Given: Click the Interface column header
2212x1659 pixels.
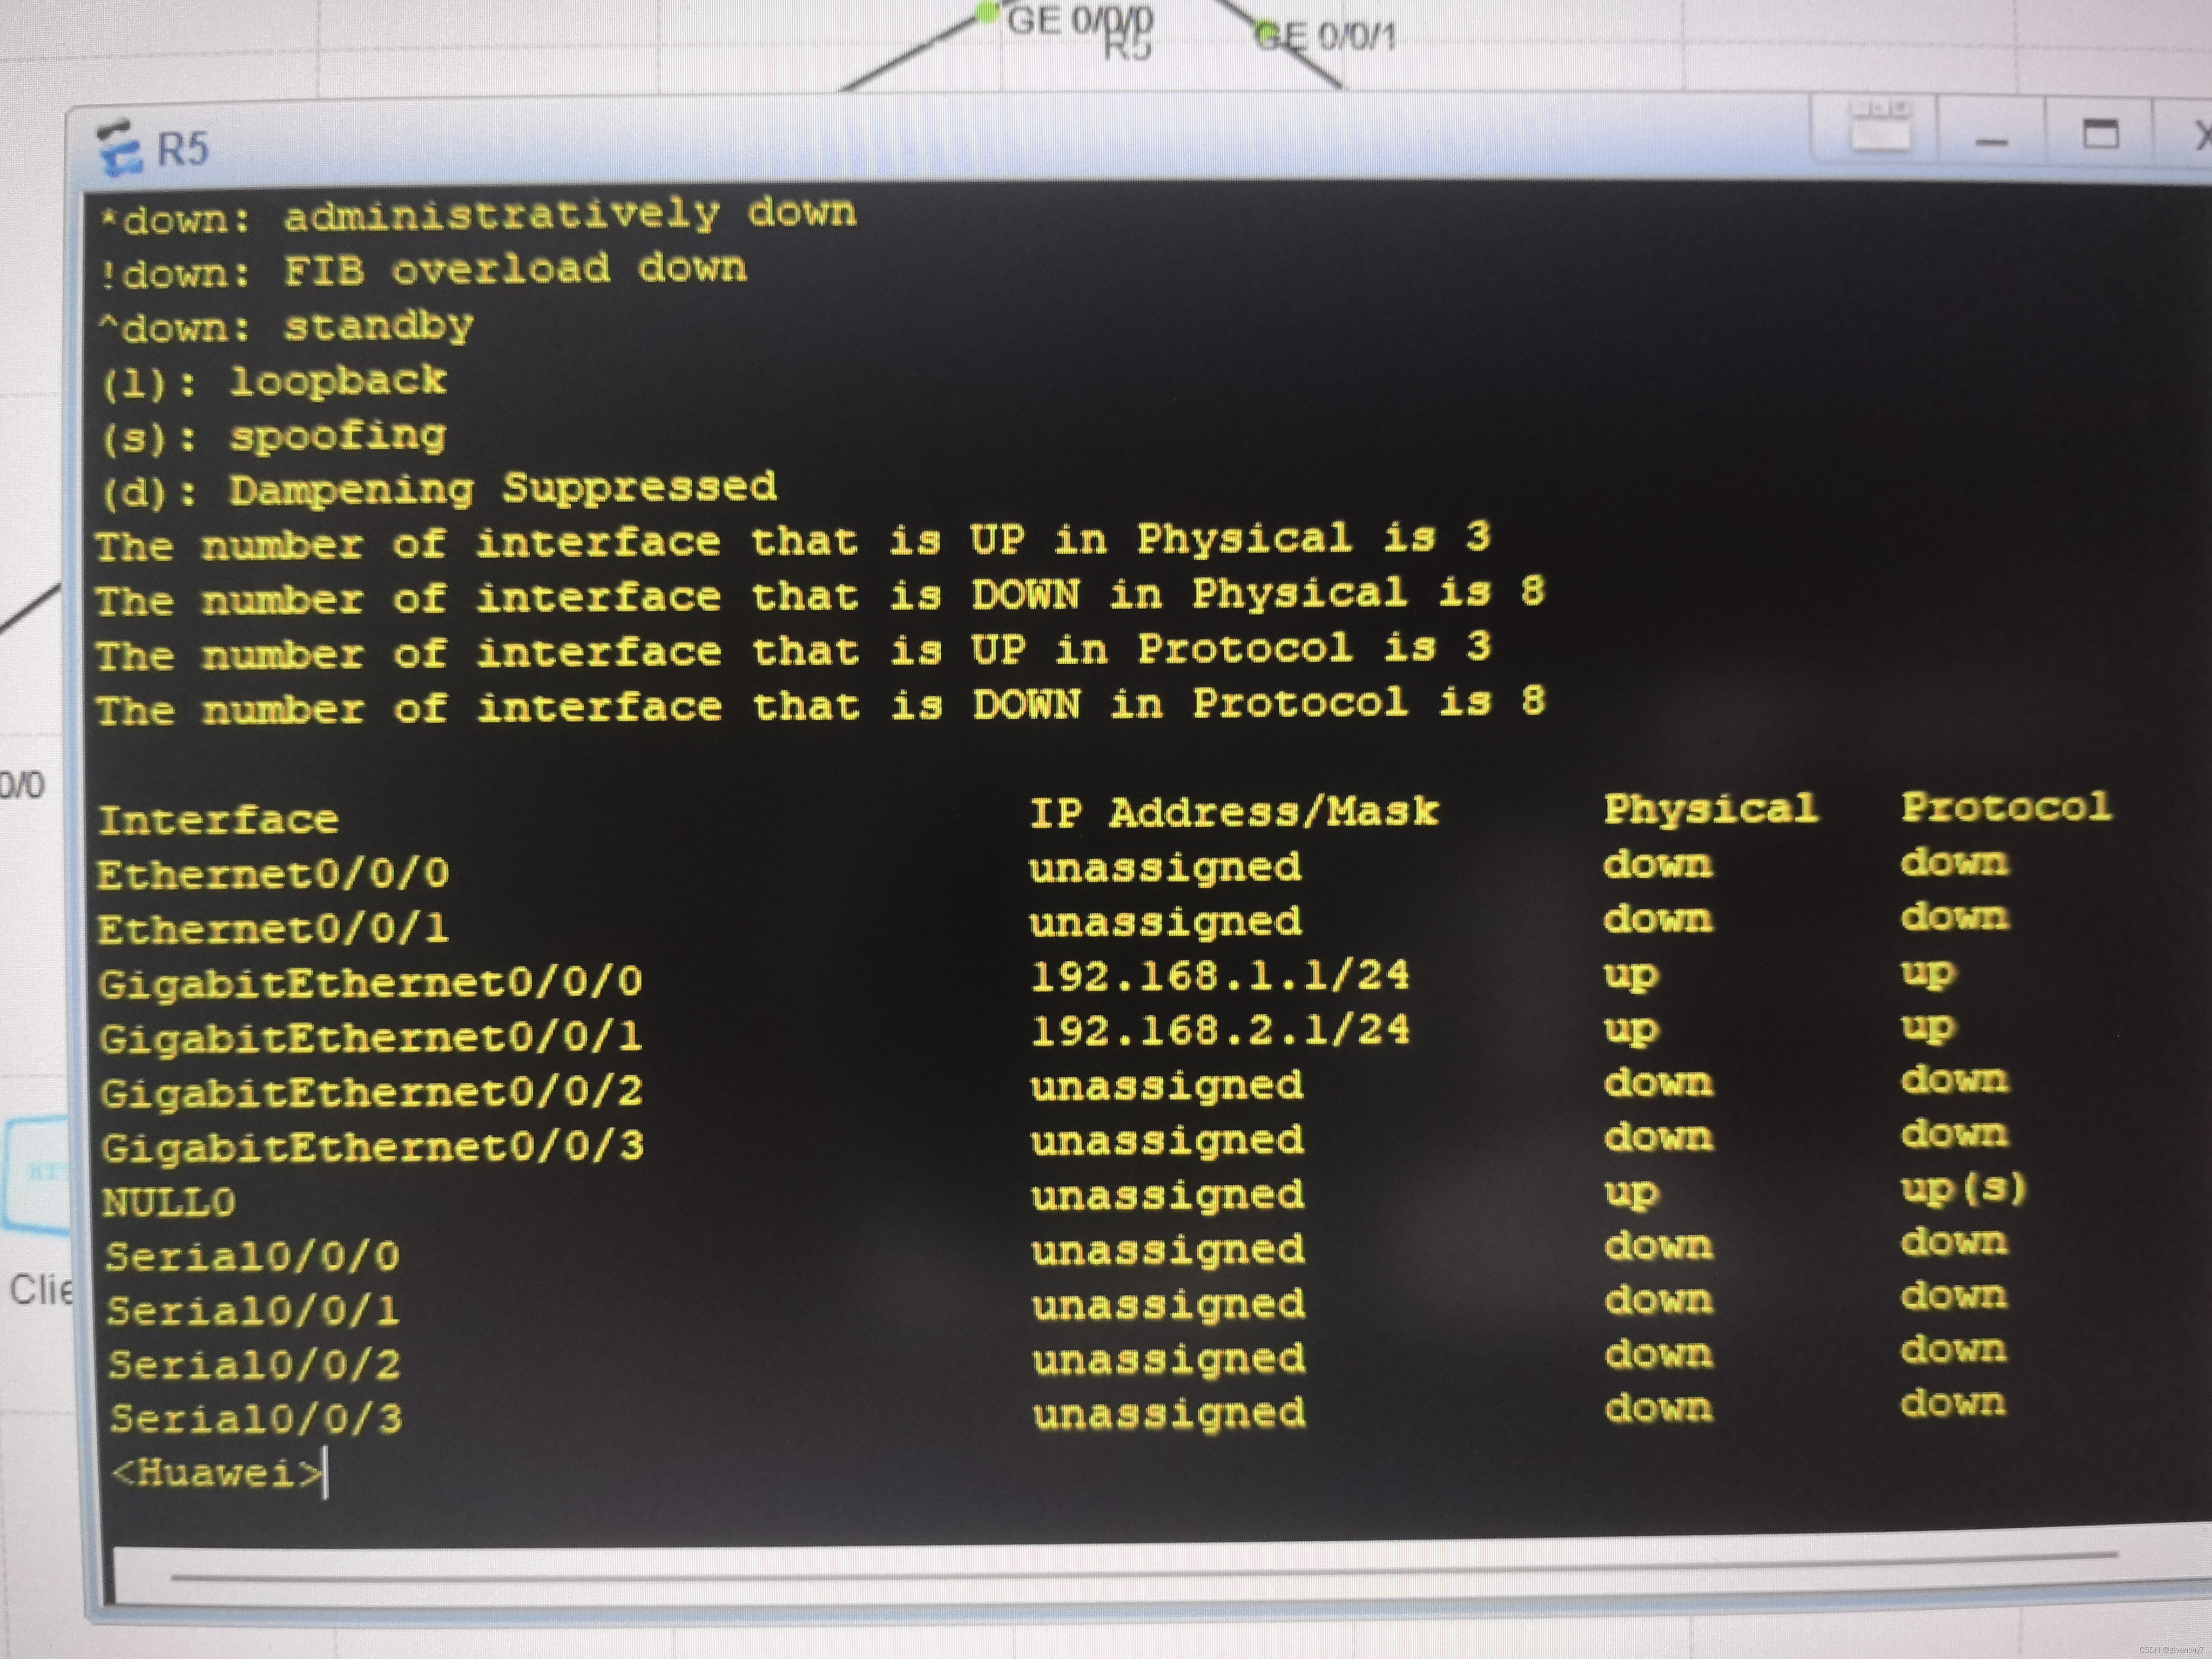Looking at the screenshot, I should pos(218,820).
